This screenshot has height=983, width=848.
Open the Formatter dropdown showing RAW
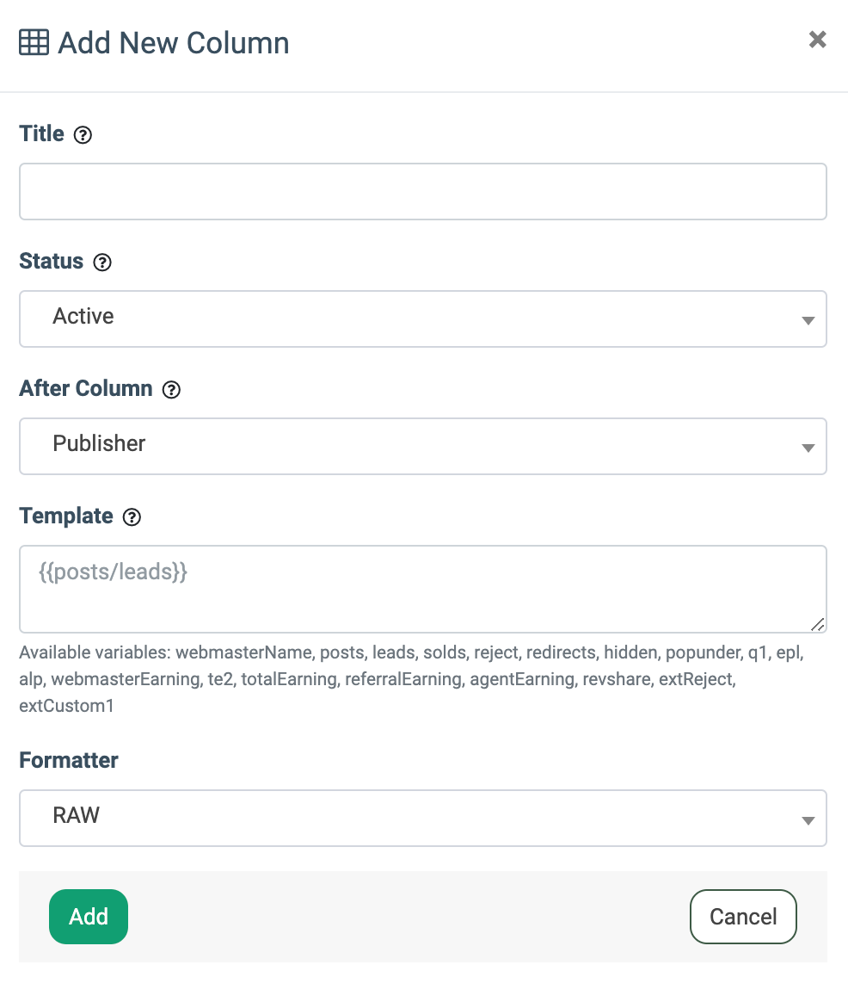423,819
